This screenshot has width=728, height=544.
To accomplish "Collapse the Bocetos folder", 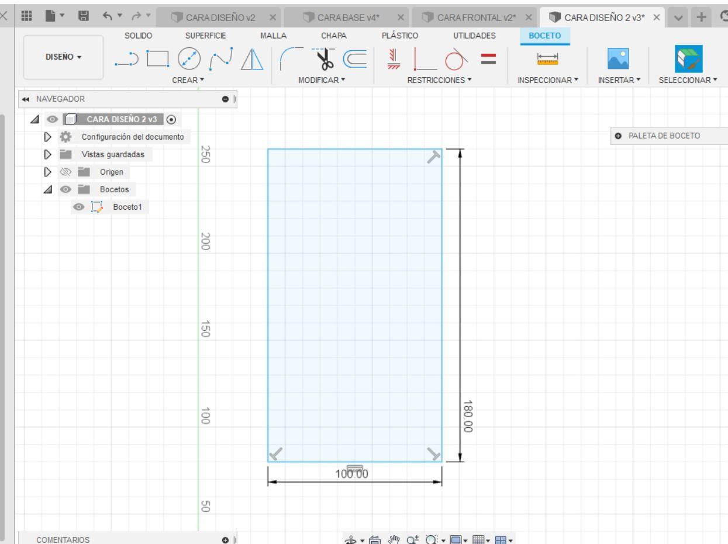I will pyautogui.click(x=48, y=190).
